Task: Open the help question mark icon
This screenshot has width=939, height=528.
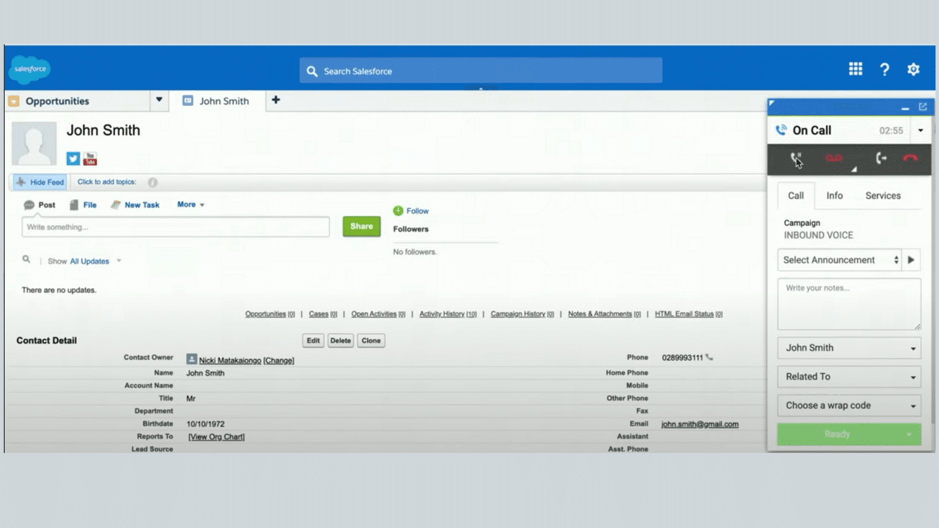Action: (884, 69)
